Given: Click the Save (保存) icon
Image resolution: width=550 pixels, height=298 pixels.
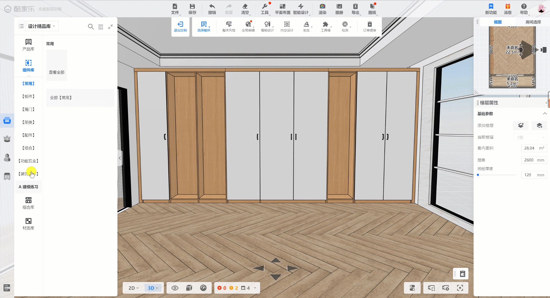Looking at the screenshot, I should (x=192, y=7).
